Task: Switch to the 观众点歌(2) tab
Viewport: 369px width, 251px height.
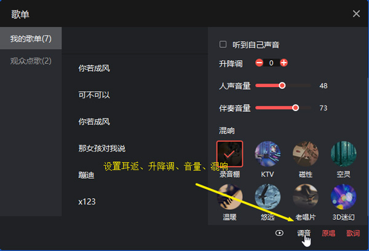Action: [x=31, y=61]
